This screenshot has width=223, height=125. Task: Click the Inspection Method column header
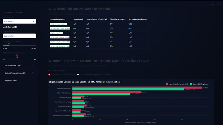pos(58,19)
